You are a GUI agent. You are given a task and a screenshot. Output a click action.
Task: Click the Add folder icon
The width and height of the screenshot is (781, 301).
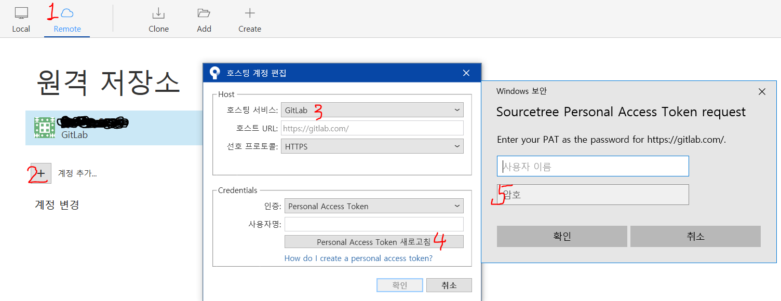point(204,13)
